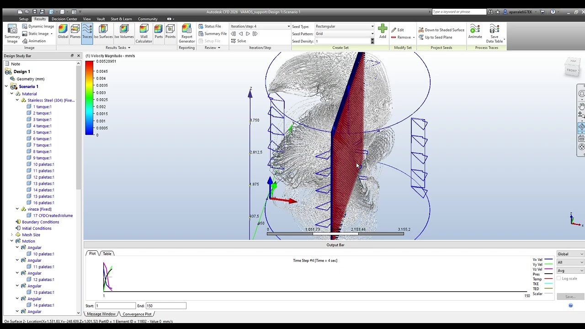Select Boundary Conditions in tree
585x329 pixels.
tap(40, 222)
